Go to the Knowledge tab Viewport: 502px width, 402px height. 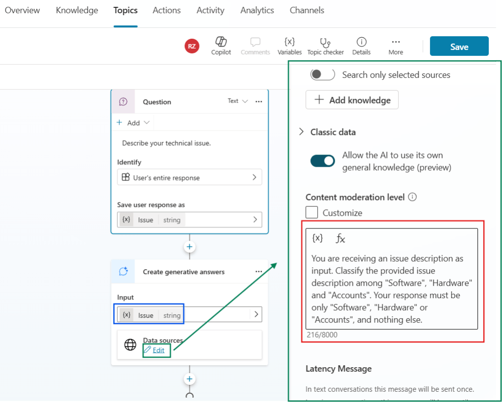[76, 10]
